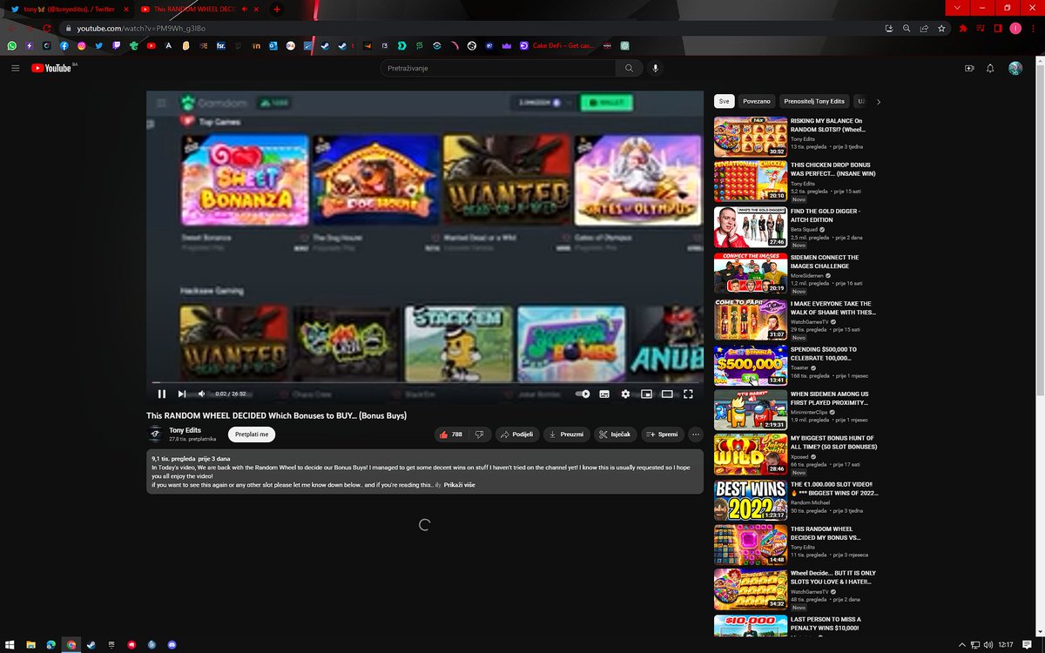Open RISKING MY BALANCE video thumbnail
1045x653 pixels.
(750, 137)
